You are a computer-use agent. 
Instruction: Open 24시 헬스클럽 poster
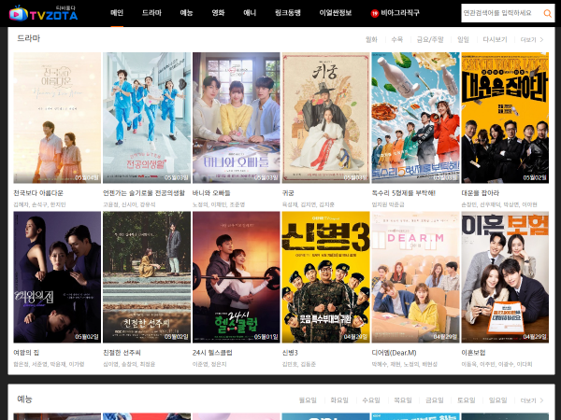click(237, 277)
